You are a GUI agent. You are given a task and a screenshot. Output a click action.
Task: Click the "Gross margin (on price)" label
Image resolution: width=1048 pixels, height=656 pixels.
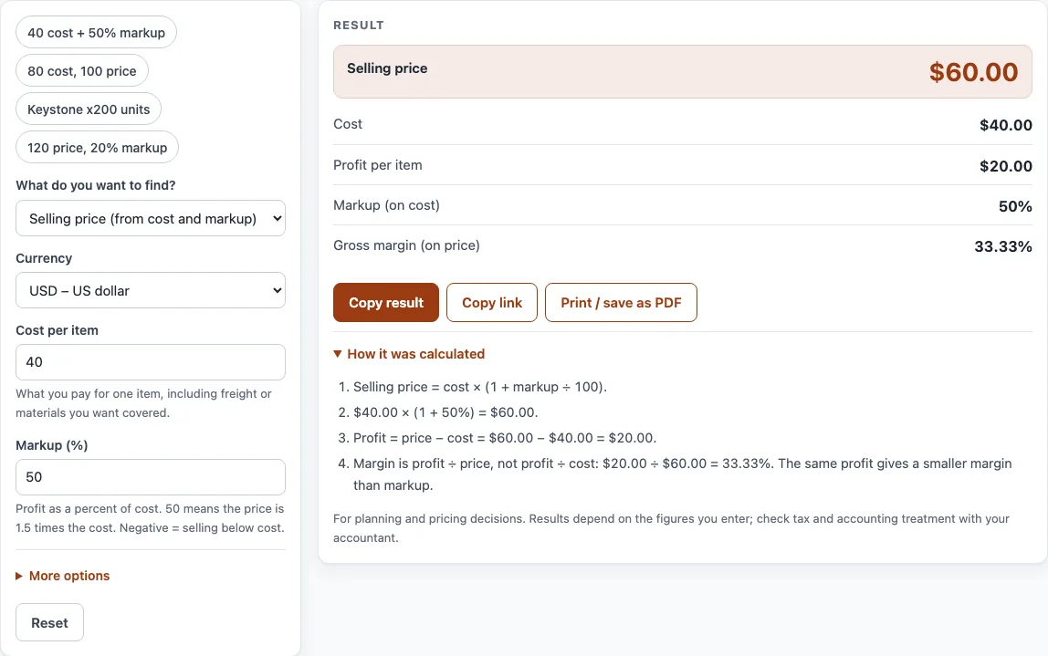(406, 245)
